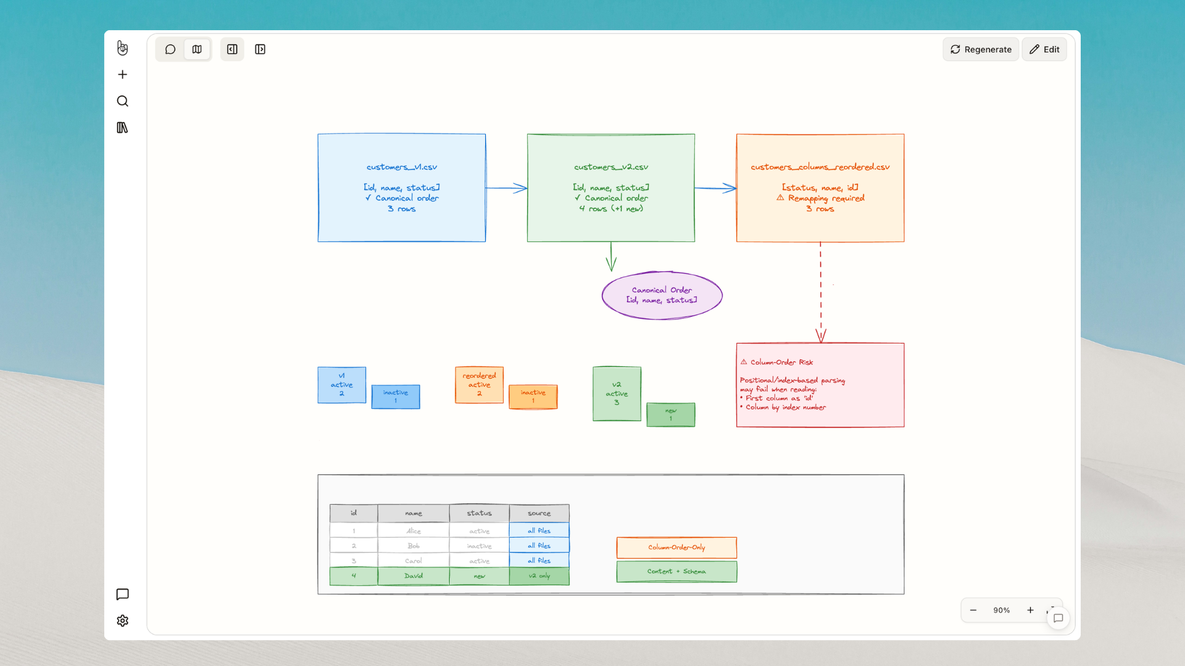
Task: Click the 'Alice' table cell
Action: point(414,531)
